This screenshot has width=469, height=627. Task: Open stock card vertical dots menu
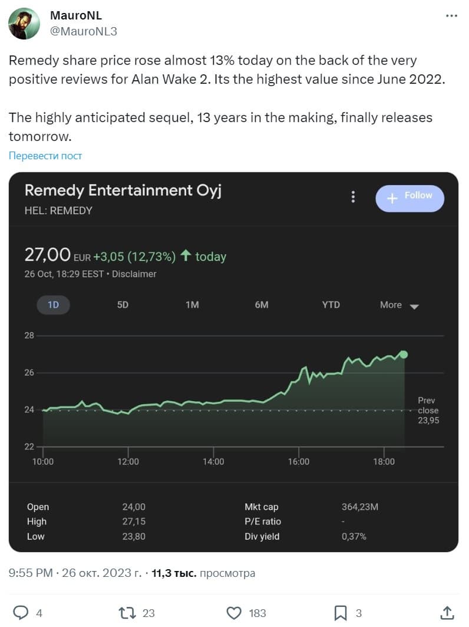point(353,197)
